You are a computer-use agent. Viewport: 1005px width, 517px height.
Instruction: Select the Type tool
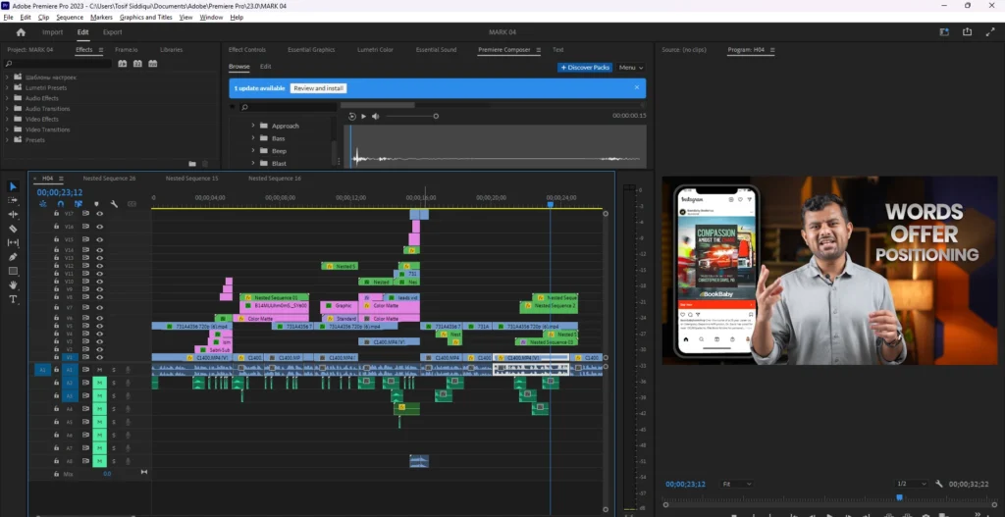click(13, 299)
